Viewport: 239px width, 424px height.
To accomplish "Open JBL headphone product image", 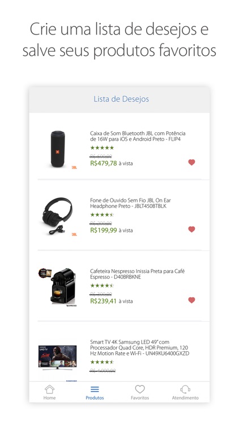I will click(x=57, y=217).
